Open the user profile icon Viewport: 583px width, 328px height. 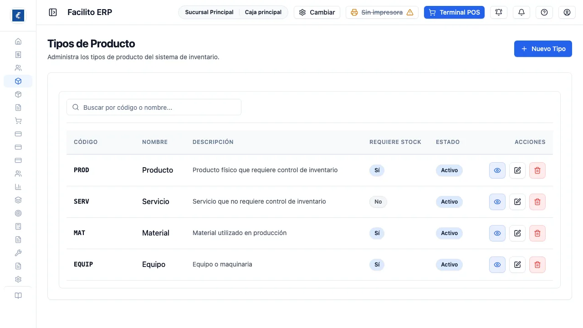pyautogui.click(x=567, y=12)
